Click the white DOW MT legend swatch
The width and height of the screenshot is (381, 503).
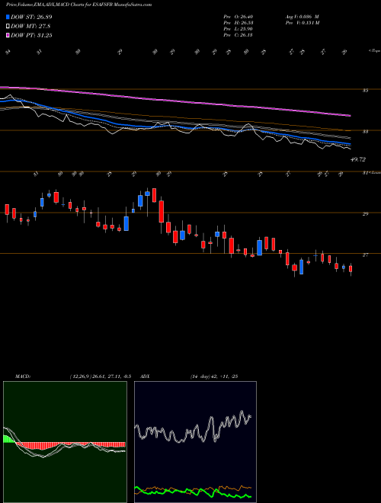coord(8,27)
